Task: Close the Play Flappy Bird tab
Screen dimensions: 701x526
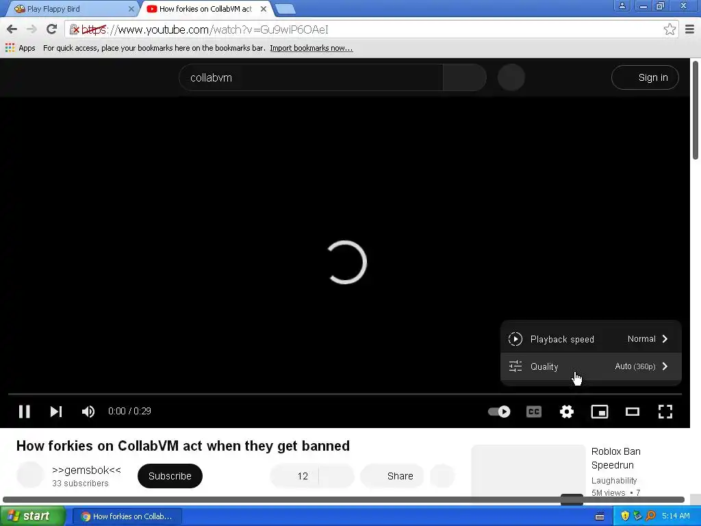Action: click(131, 9)
